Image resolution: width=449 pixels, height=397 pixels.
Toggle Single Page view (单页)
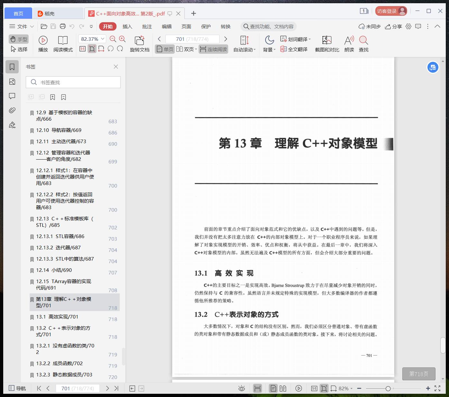[x=165, y=49]
